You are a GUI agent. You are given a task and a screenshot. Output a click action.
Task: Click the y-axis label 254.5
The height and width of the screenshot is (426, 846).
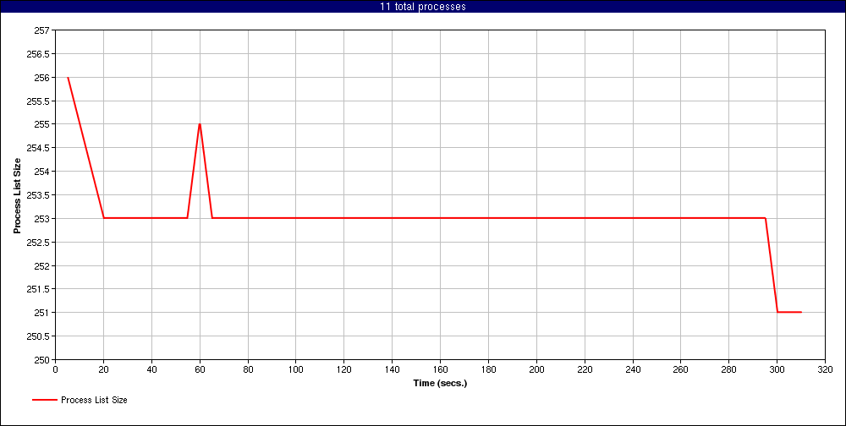pos(39,148)
